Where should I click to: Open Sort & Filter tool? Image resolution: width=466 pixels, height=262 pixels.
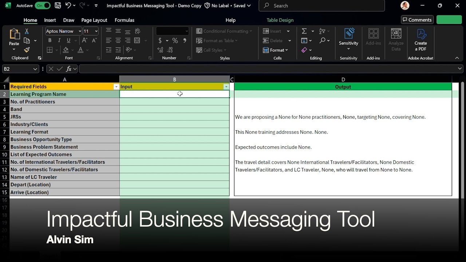(322, 31)
